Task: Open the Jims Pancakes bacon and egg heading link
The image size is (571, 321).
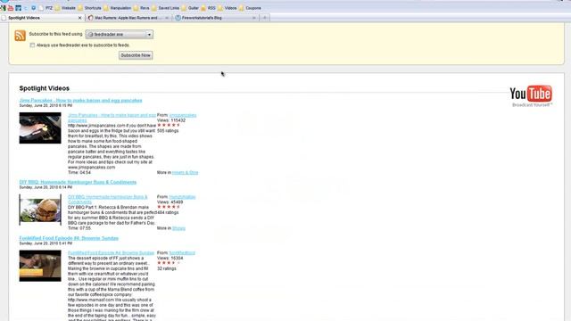Action: [80, 100]
